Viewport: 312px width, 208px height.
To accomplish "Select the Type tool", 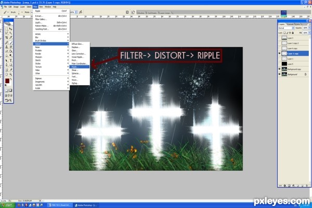I will [x=11, y=60].
